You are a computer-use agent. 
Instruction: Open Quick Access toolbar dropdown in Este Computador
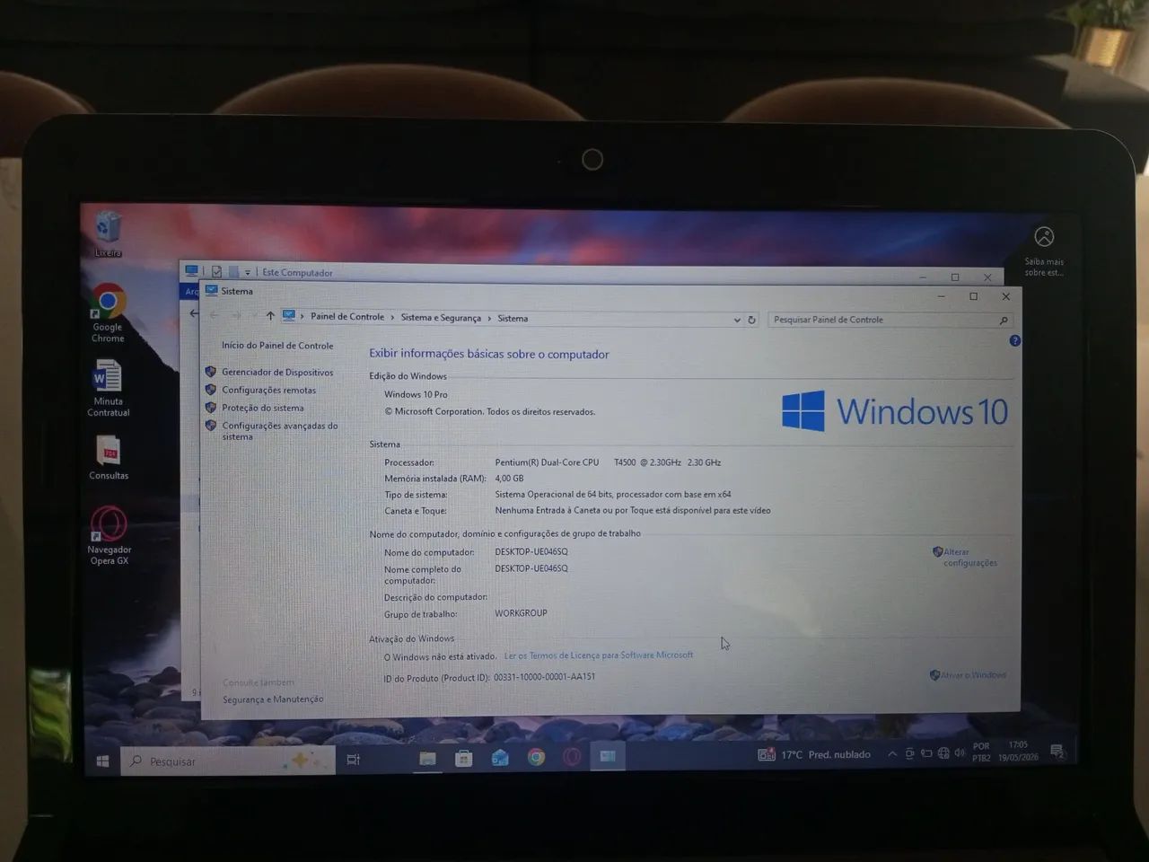(x=248, y=272)
